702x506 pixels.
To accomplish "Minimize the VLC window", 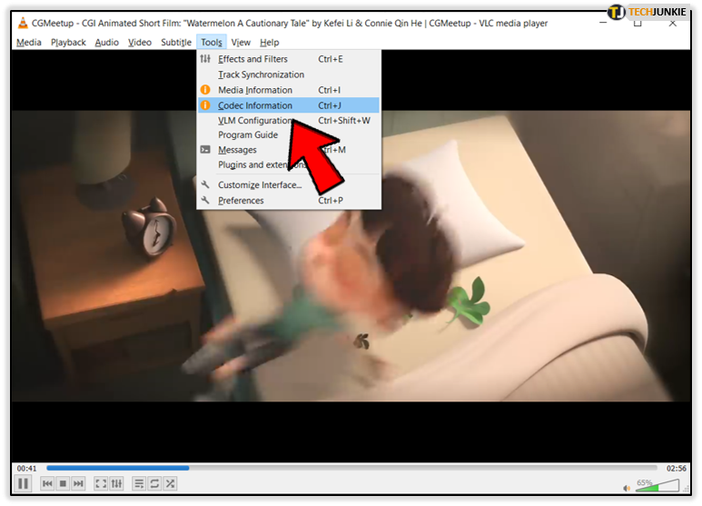I will (603, 23).
